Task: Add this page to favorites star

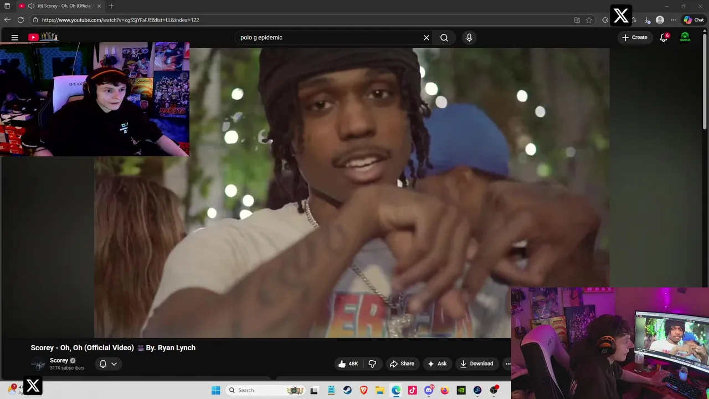Action: pos(589,20)
